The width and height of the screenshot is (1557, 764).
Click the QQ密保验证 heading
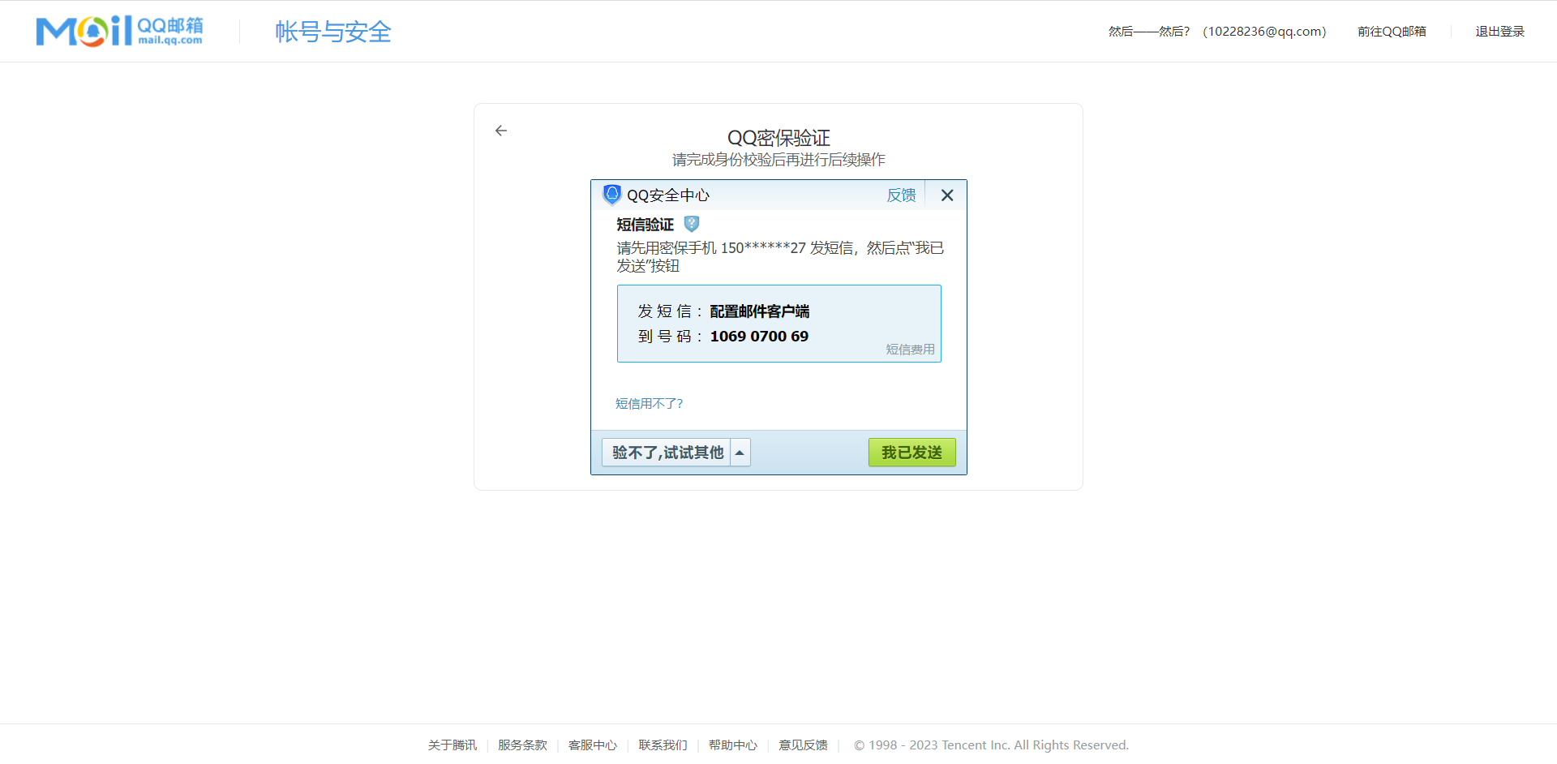click(x=778, y=138)
